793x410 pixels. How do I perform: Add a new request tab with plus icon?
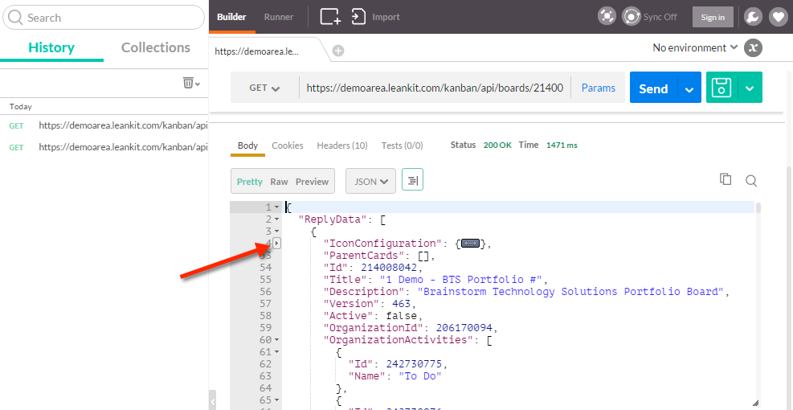[x=338, y=51]
